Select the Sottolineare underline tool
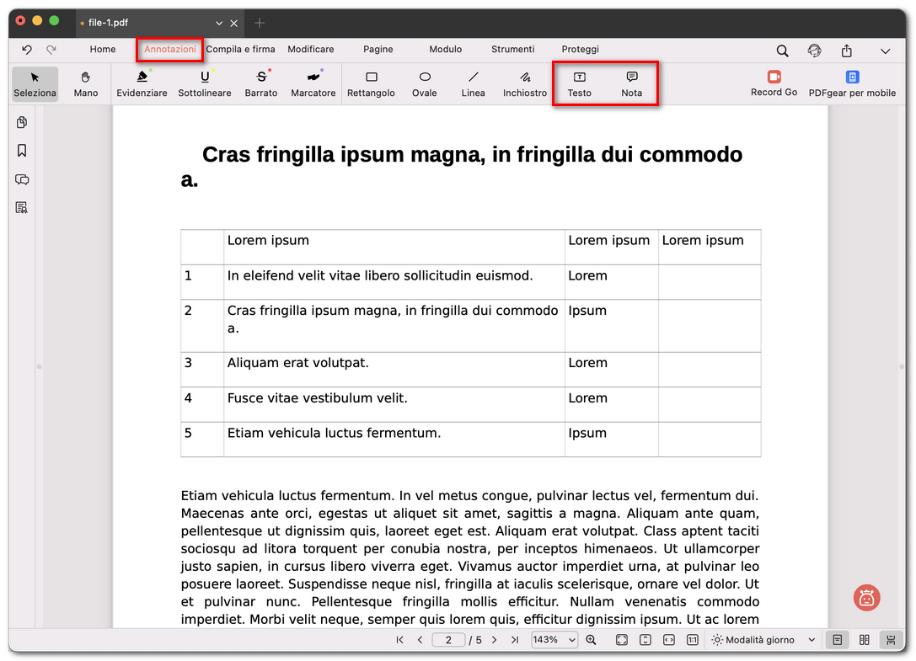916x661 pixels. 205,83
